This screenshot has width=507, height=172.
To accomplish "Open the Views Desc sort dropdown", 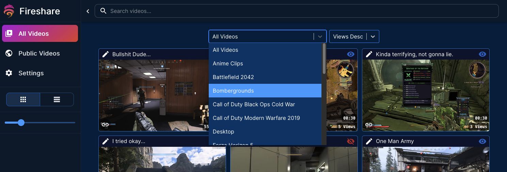I will click(x=354, y=36).
